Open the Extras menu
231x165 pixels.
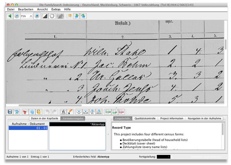point(56,9)
